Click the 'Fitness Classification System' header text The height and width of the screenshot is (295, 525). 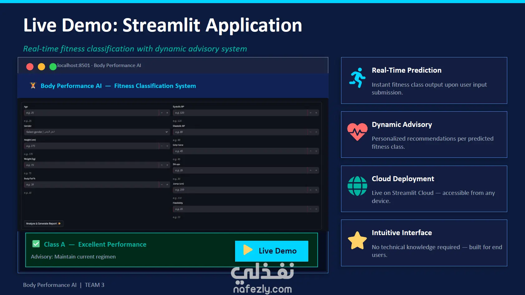(x=155, y=86)
